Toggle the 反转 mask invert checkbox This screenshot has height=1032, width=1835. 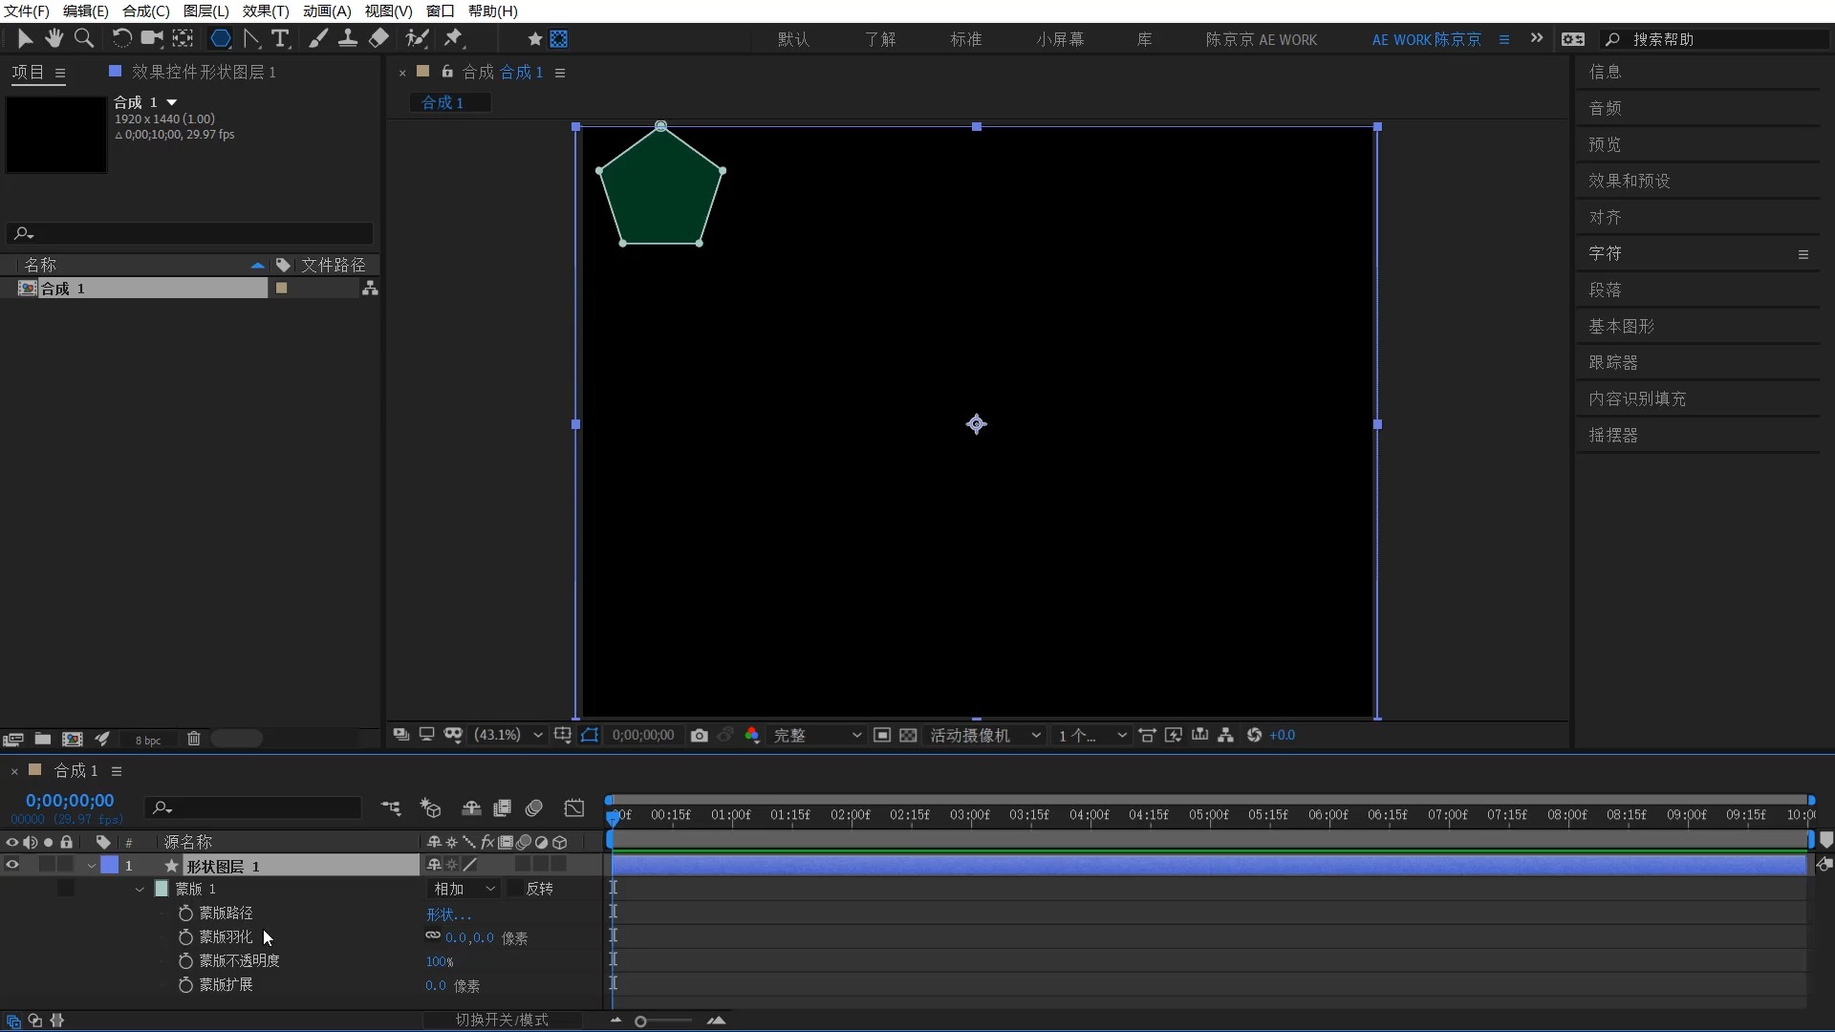click(515, 889)
